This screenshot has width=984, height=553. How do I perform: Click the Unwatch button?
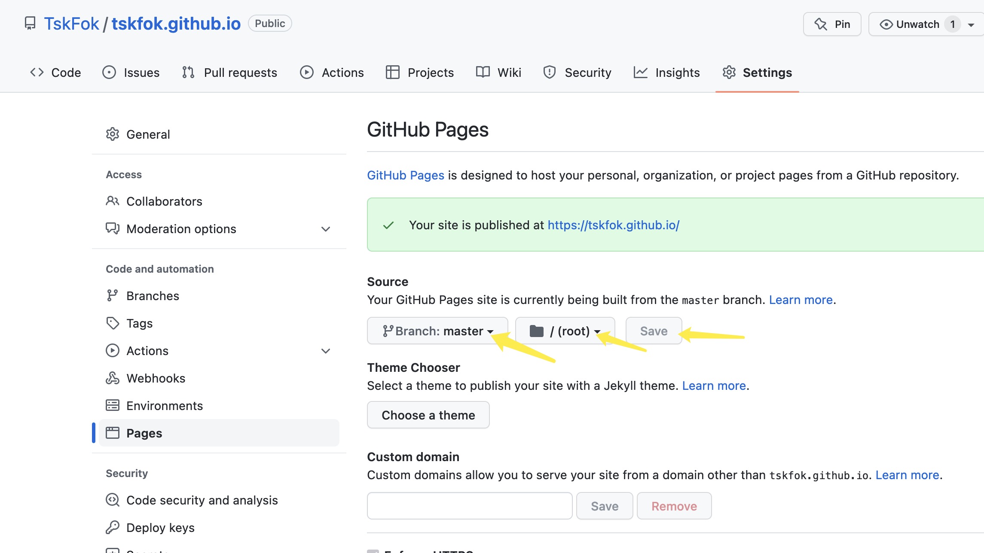point(917,24)
